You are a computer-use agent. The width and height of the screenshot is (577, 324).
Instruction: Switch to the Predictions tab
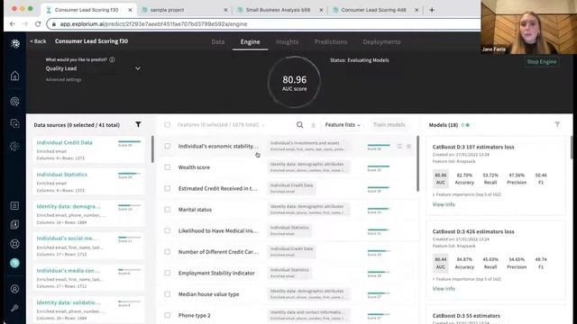pyautogui.click(x=331, y=42)
